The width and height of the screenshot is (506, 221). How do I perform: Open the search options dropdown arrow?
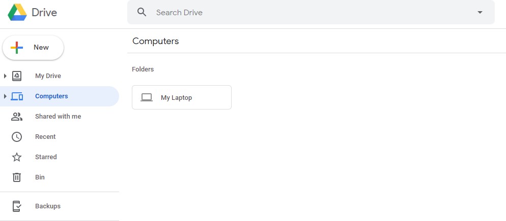coord(480,12)
